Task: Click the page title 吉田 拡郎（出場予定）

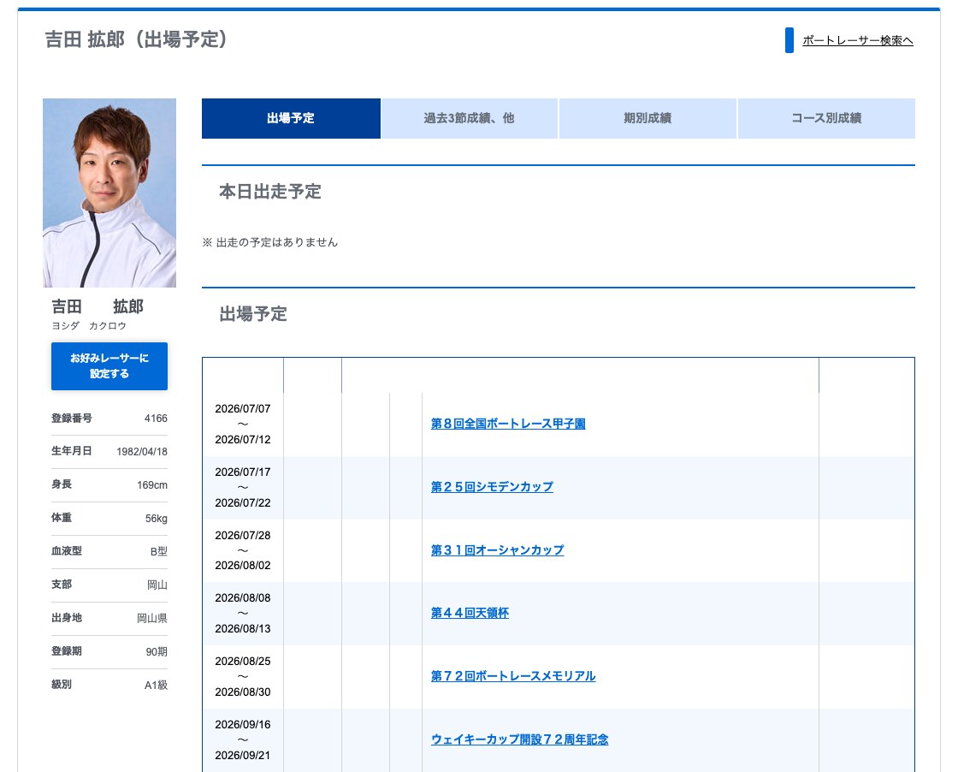Action: point(137,39)
